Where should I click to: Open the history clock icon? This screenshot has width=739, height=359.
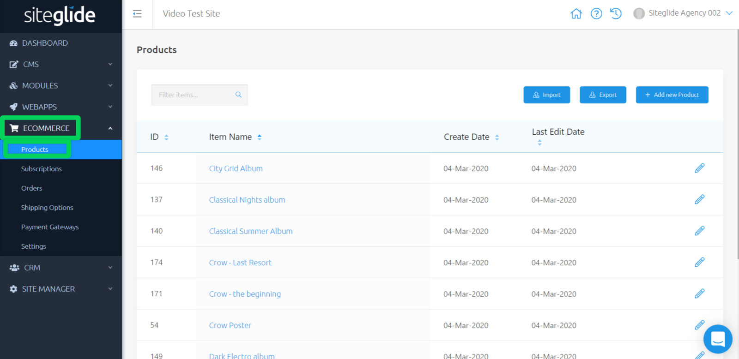pos(616,14)
